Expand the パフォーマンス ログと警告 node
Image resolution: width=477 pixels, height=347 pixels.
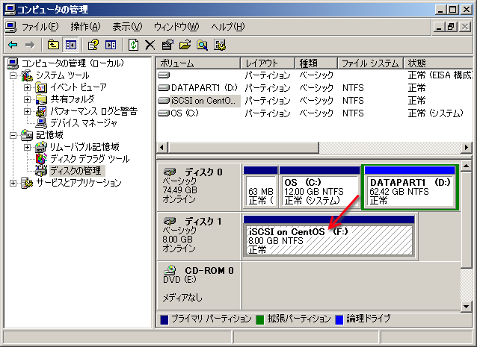27,111
